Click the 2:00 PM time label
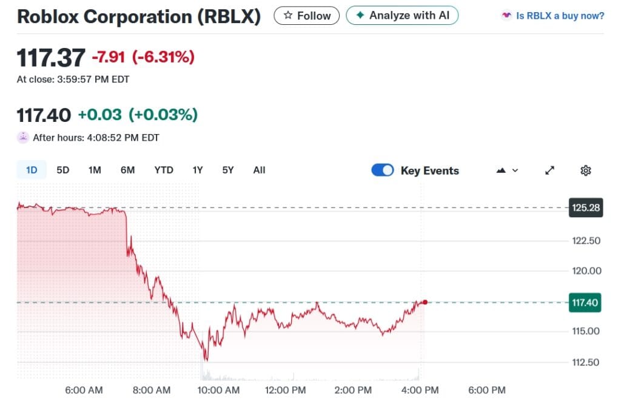This screenshot has height=401, width=621. point(354,390)
